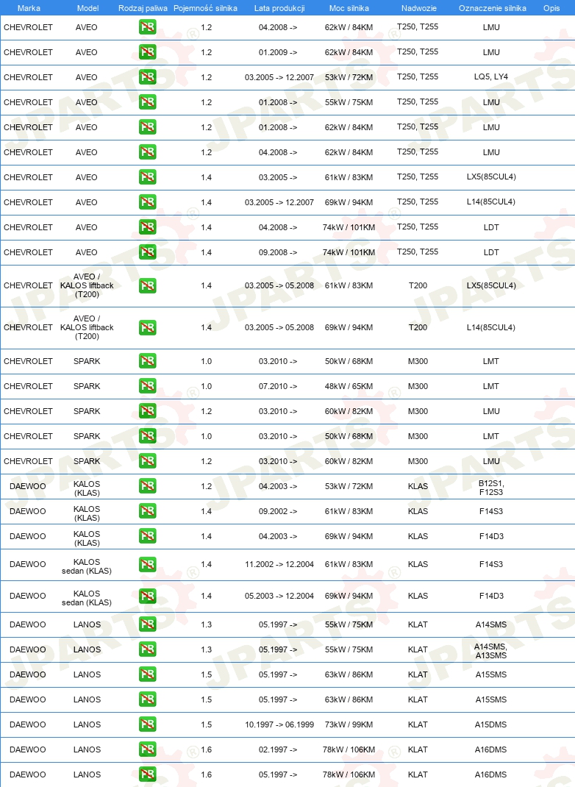Select the 53kW / 72KM cell in DAEWOO KALOS row
Screen dimensions: 575x787
click(349, 486)
